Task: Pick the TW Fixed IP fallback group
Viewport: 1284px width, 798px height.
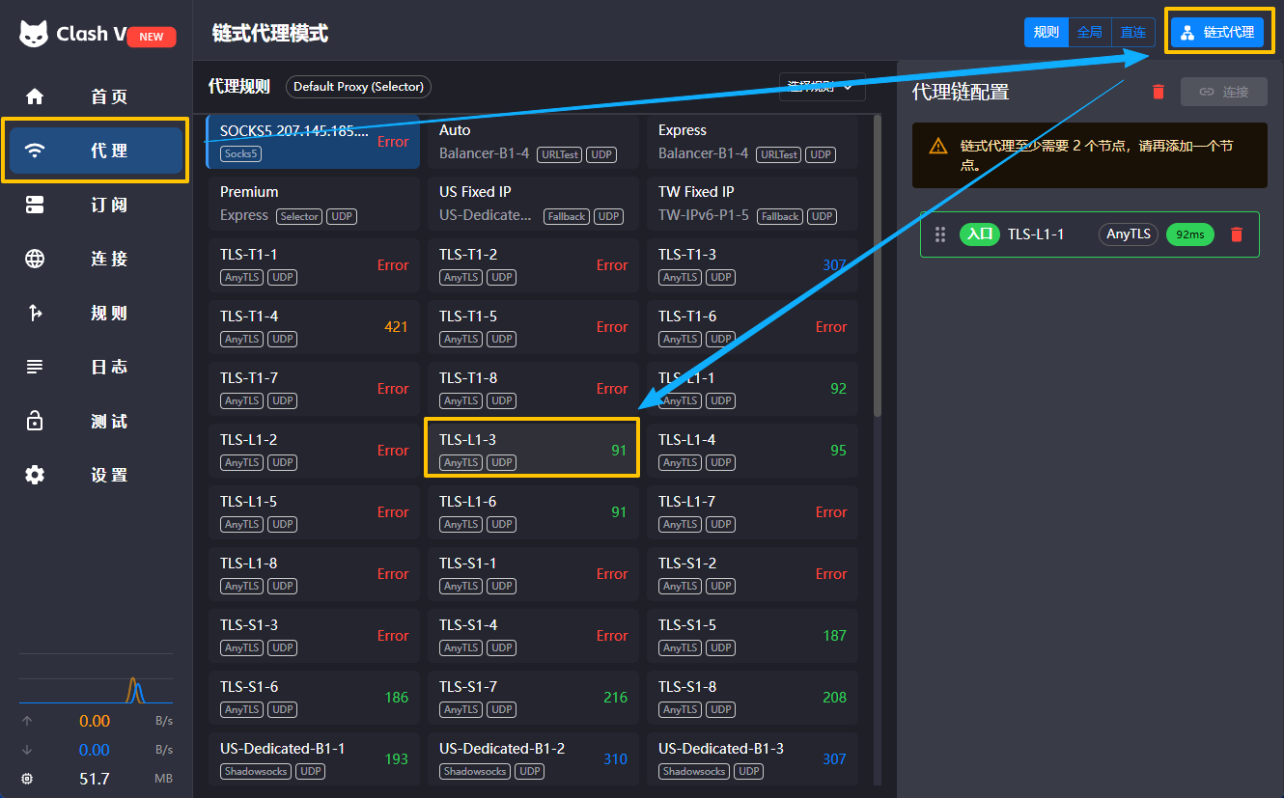Action: tap(752, 204)
